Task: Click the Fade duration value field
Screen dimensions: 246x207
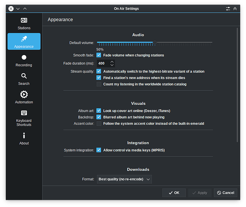Action: (104, 63)
